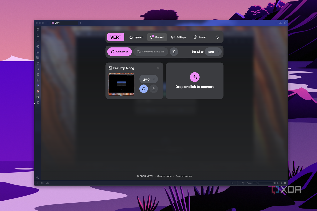
Task: Open the Set all to .png dropdown
Action: point(213,52)
